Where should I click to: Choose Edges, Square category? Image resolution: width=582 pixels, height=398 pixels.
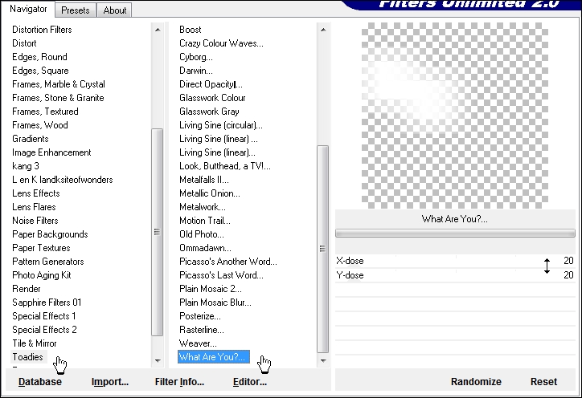point(40,71)
